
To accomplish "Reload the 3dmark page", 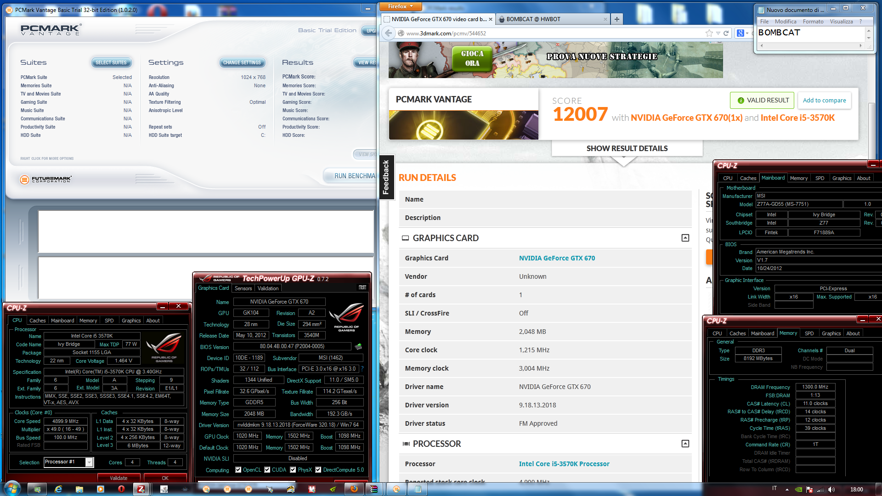I will coord(726,33).
